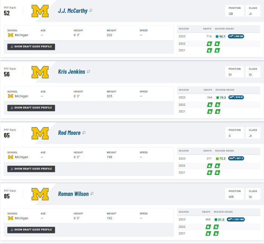The height and width of the screenshot is (244, 264).
Task: Click Roman Wilson's locked 2021 snaps icon
Action: tap(208, 233)
